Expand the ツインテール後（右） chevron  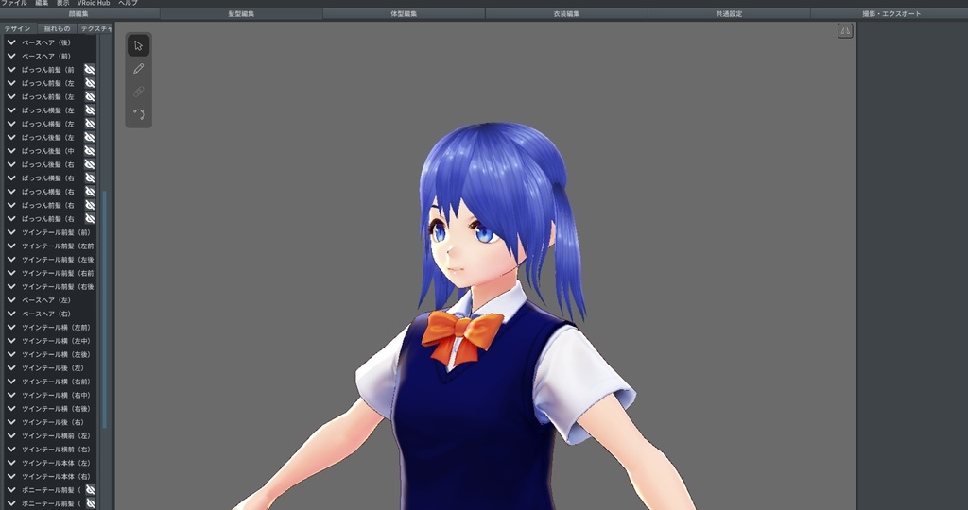[11, 422]
